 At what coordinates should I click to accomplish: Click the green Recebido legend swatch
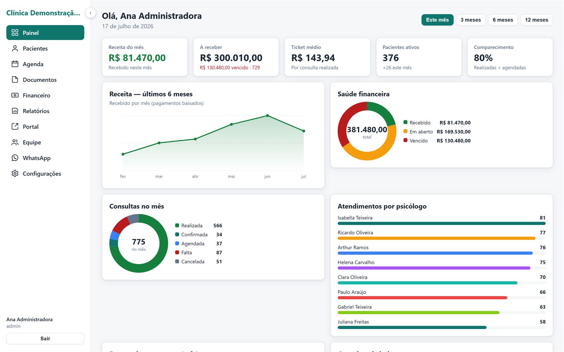tap(405, 122)
